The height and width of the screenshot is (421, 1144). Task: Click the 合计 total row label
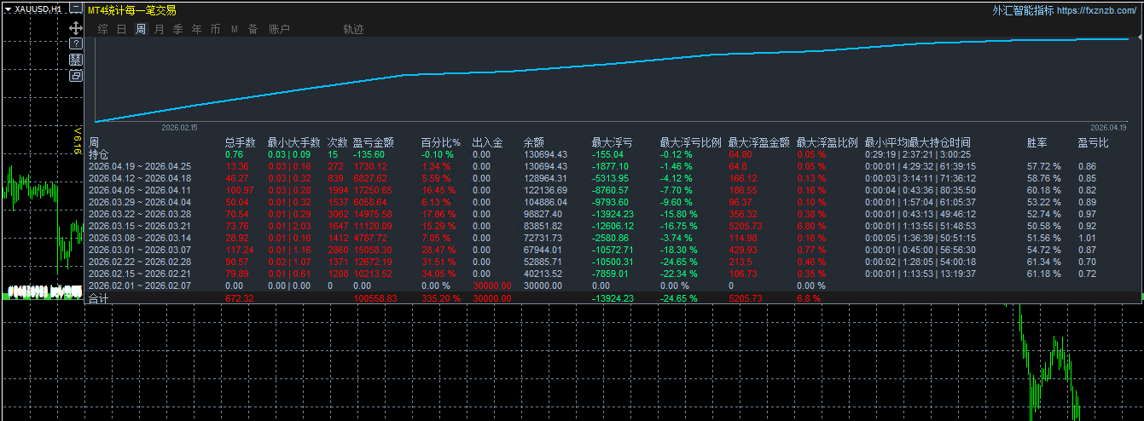click(99, 299)
